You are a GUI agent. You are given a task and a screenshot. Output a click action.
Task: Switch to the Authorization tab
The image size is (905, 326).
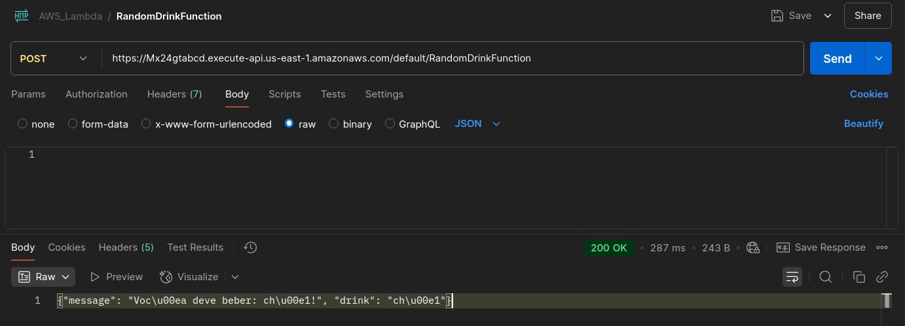tap(96, 94)
